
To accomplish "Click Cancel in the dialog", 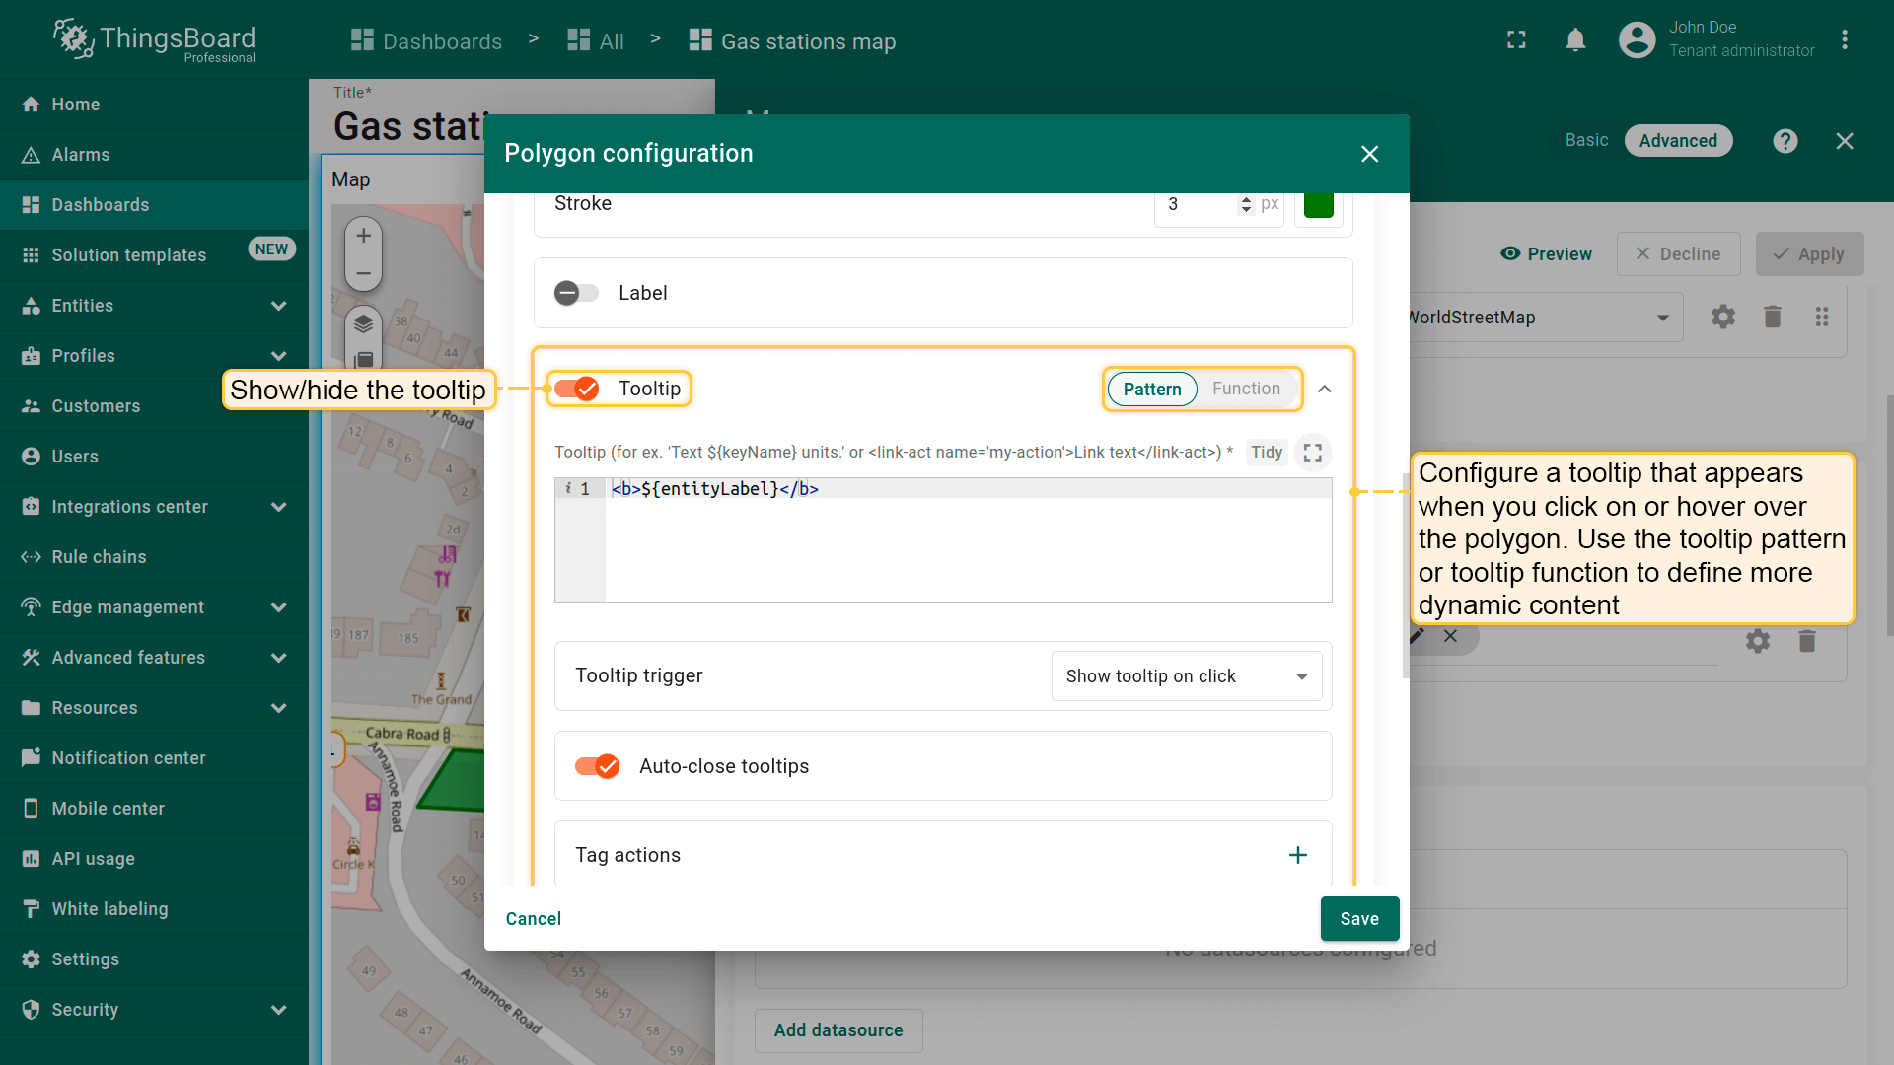I will [x=533, y=919].
